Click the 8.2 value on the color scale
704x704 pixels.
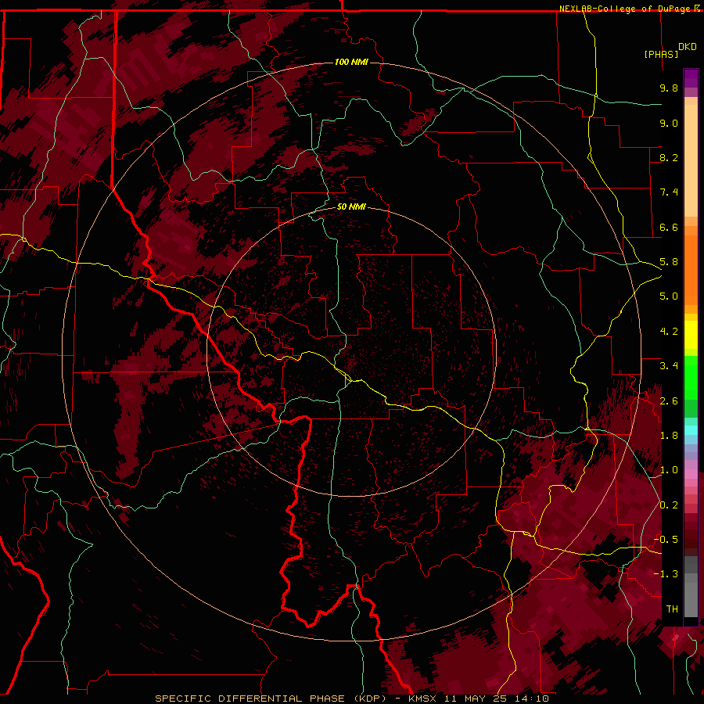coord(669,157)
